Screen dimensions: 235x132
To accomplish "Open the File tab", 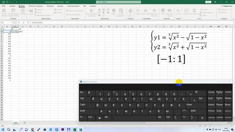I will pos(4,6).
